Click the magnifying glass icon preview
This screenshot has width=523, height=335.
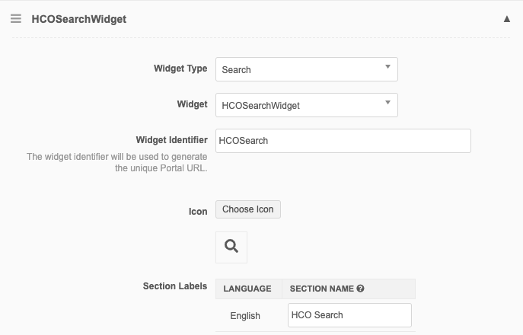coord(231,246)
